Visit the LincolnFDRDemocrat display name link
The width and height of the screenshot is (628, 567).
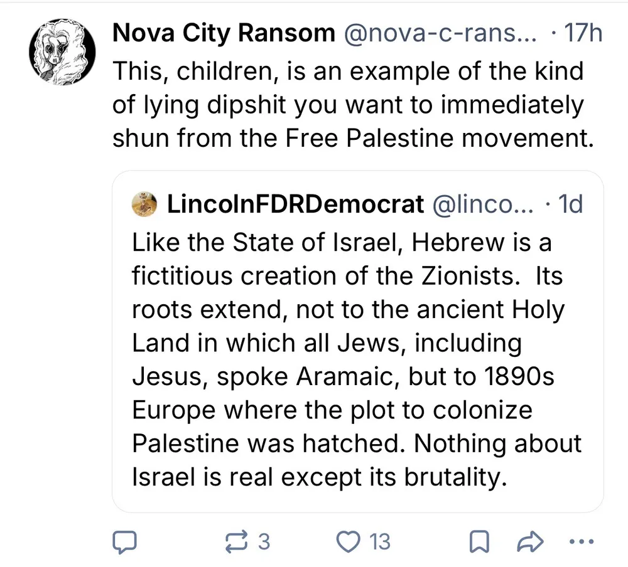(x=295, y=204)
